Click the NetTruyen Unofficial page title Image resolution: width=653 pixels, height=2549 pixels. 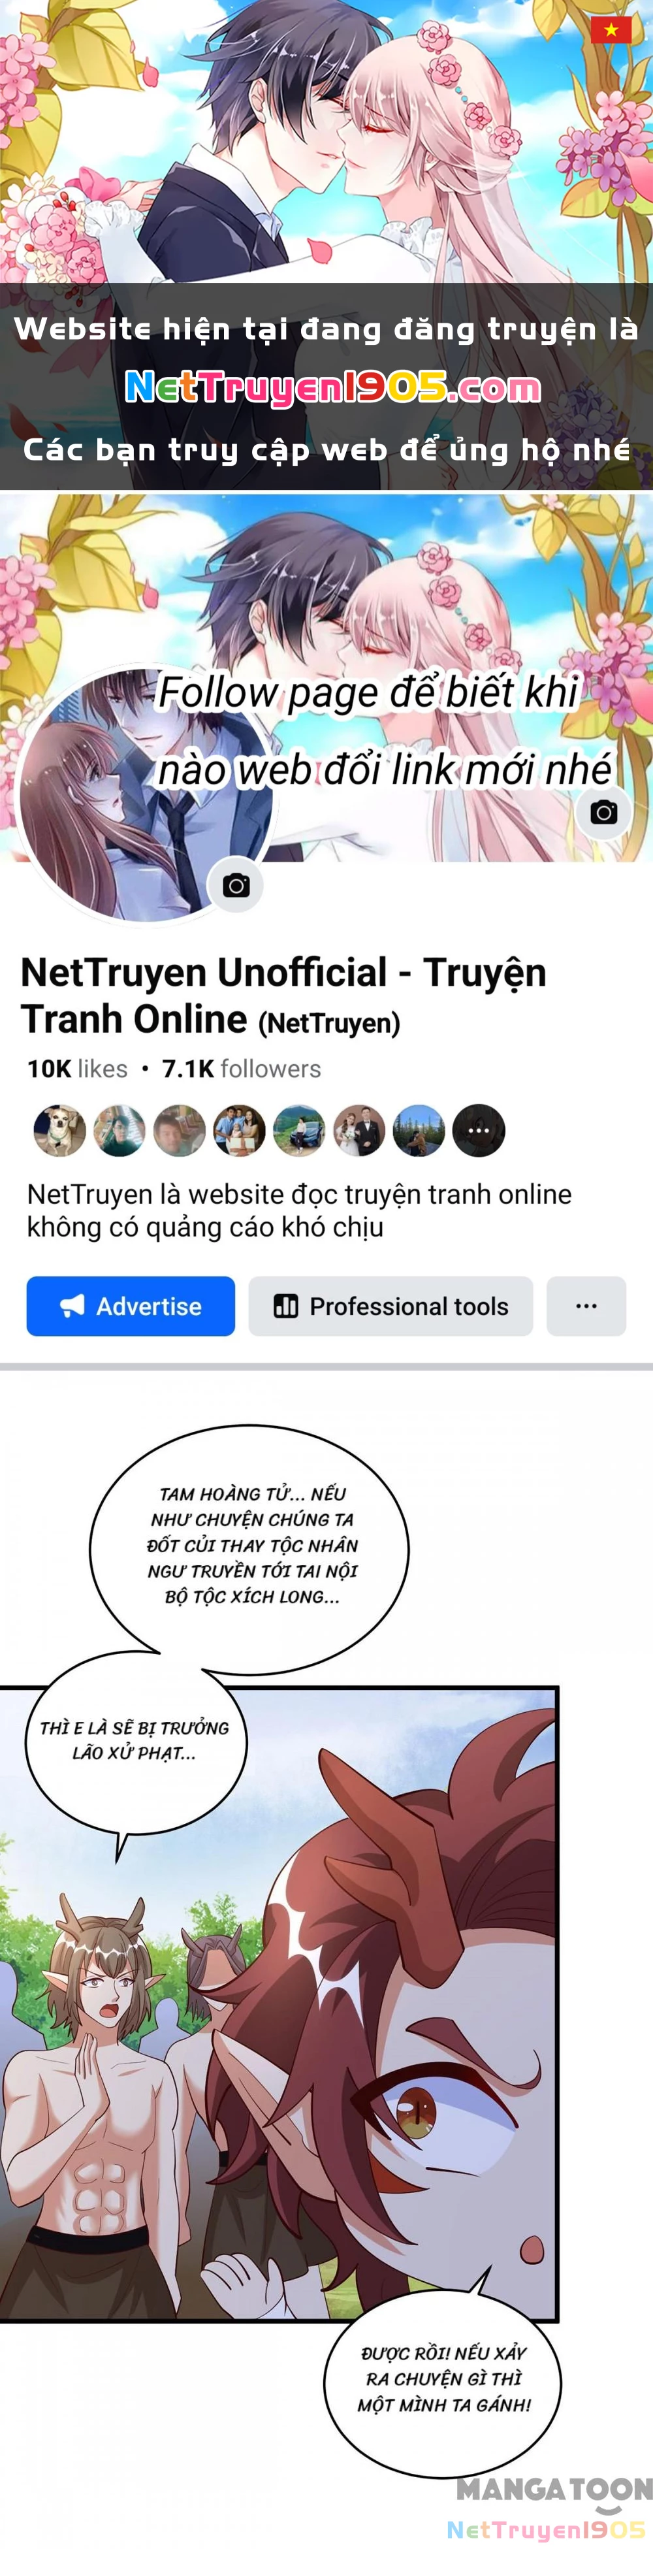pos(284,996)
